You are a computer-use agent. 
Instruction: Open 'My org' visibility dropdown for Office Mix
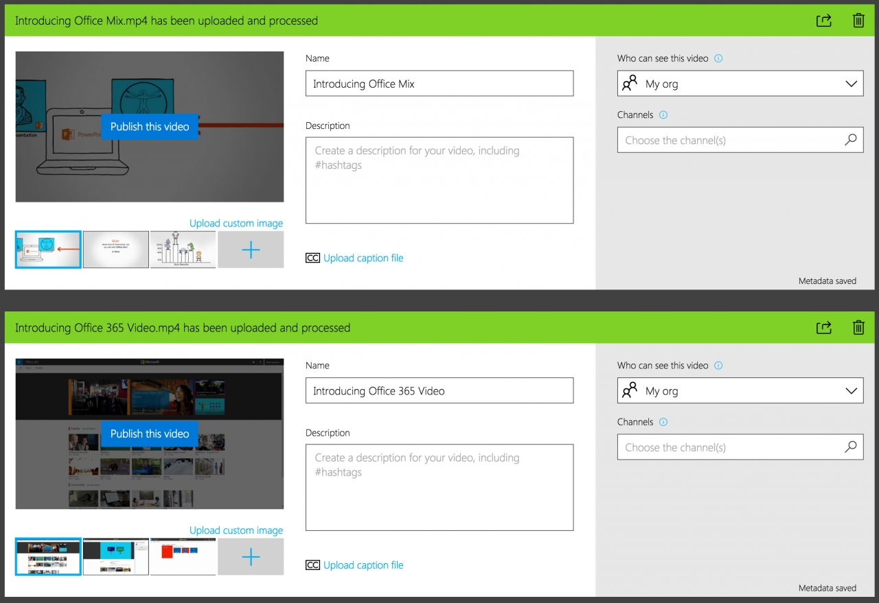[740, 84]
